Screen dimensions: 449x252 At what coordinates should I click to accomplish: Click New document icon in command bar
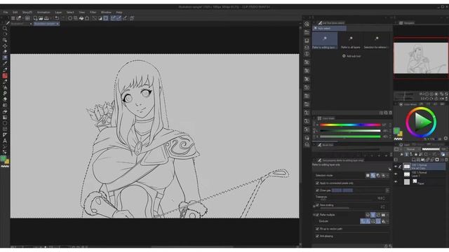35,18
